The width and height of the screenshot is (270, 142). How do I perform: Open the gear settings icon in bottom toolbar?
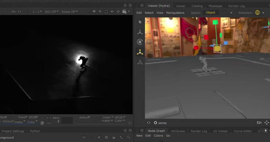[x=107, y=137]
